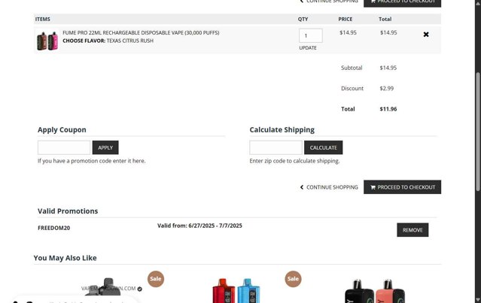Click the You May Also Like heading
This screenshot has height=303, width=481.
(x=65, y=258)
